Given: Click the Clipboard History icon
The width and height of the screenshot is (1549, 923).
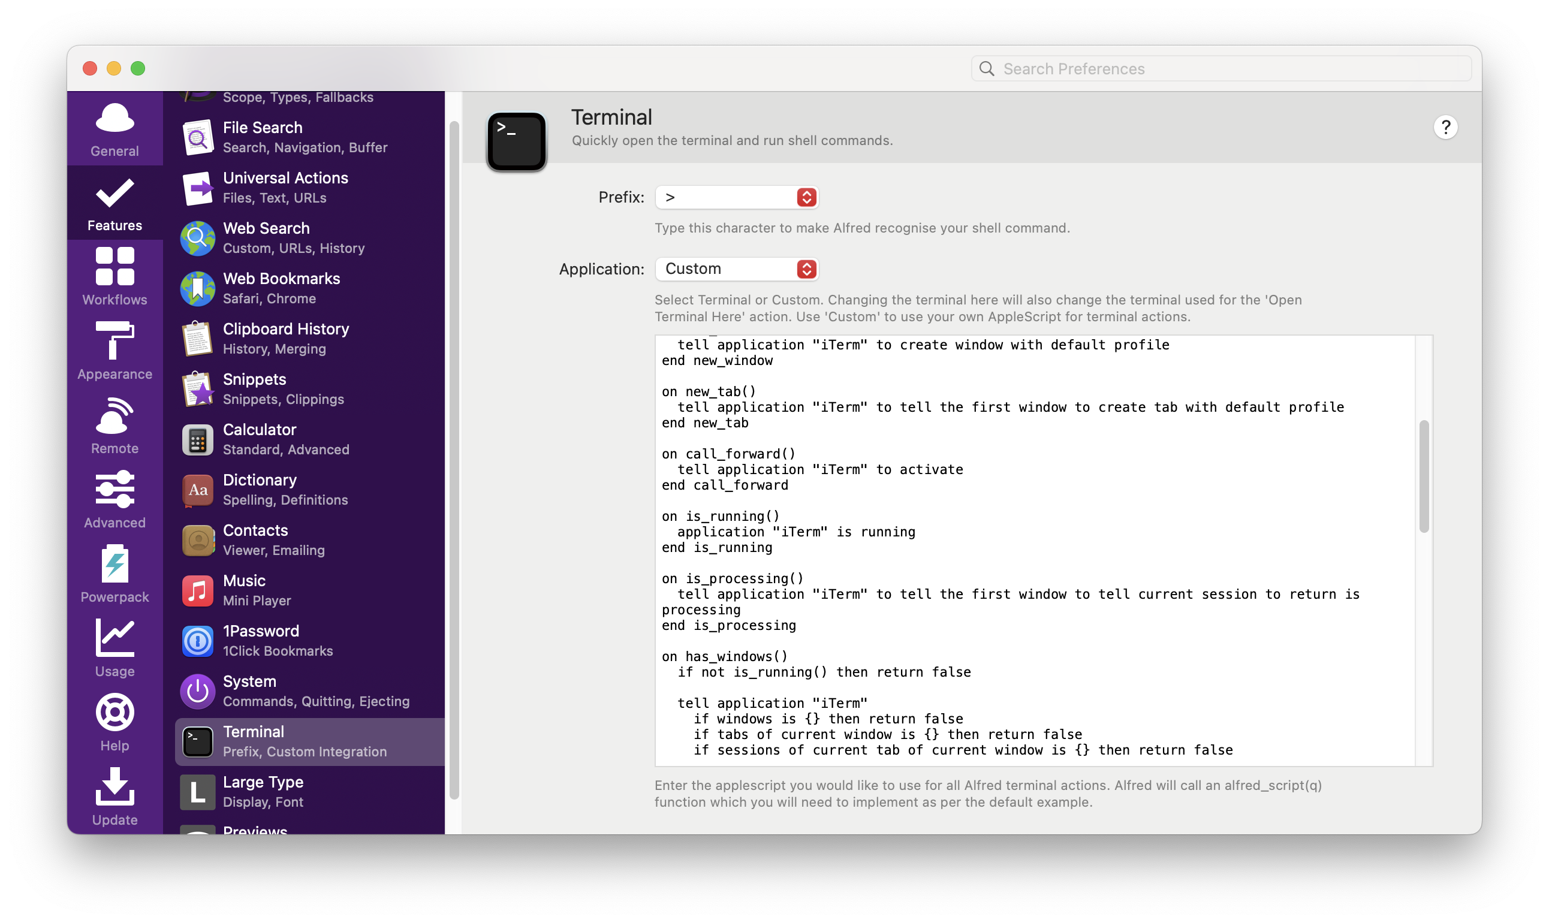Looking at the screenshot, I should (198, 339).
